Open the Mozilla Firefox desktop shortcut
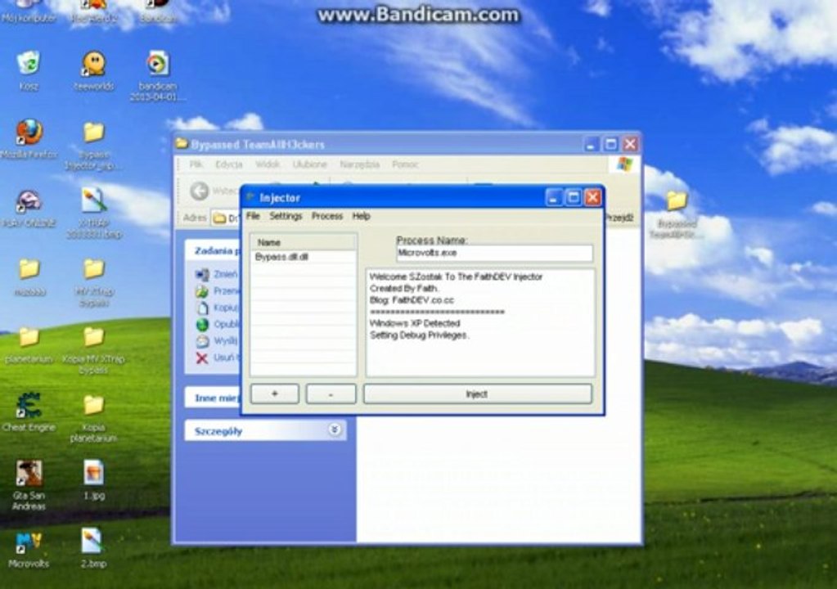 pyautogui.click(x=29, y=132)
